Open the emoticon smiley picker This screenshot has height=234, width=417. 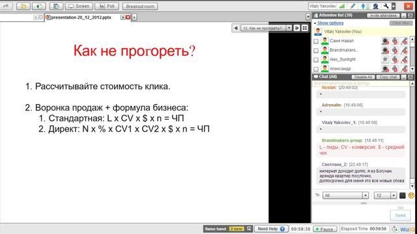(411, 196)
